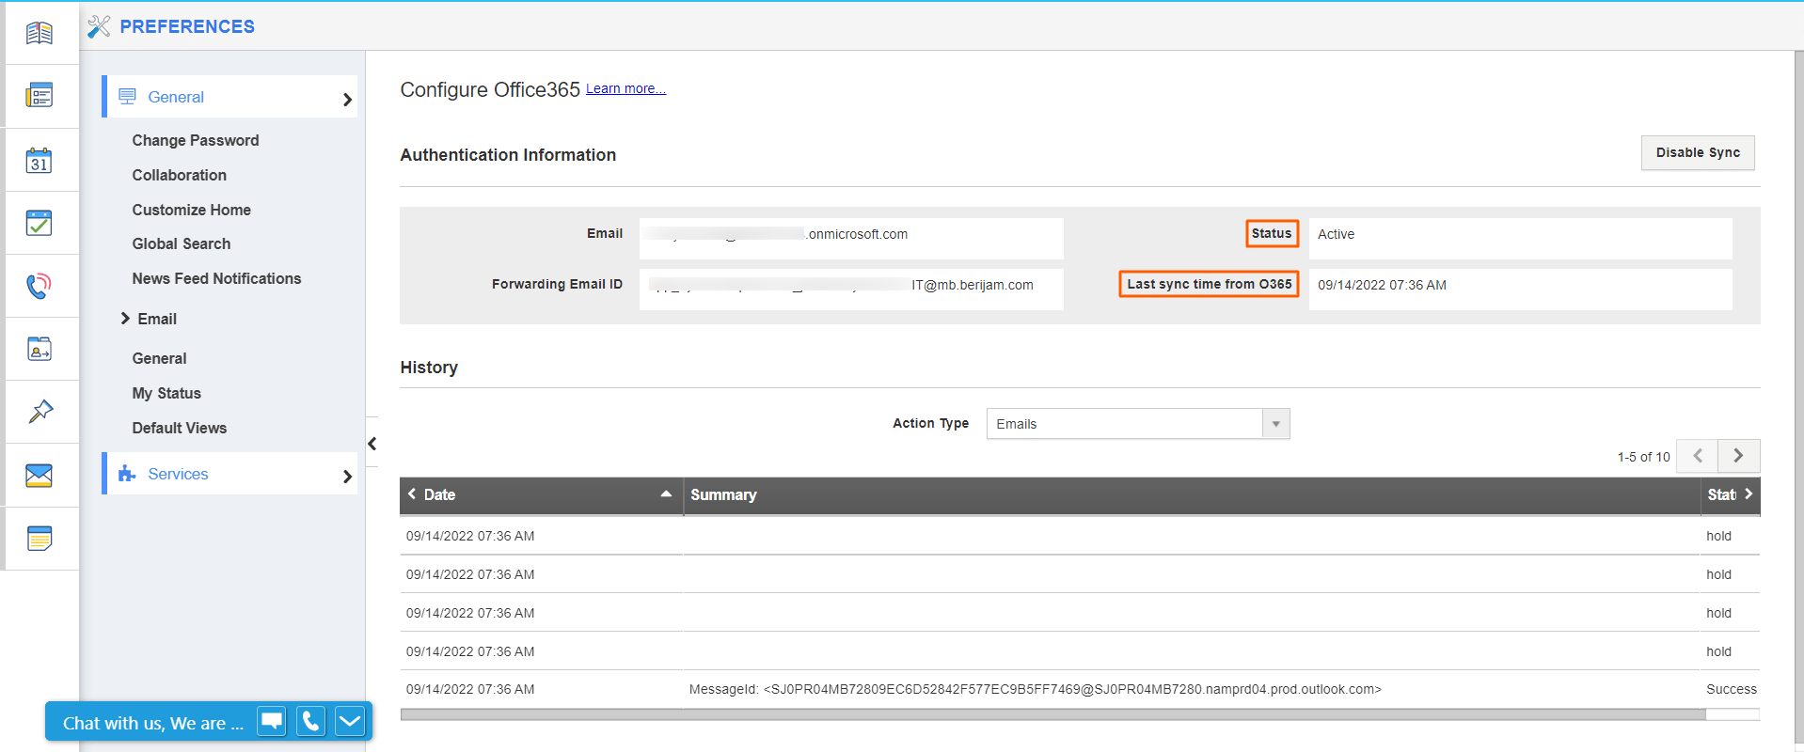Click the Success status cell

[1731, 689]
